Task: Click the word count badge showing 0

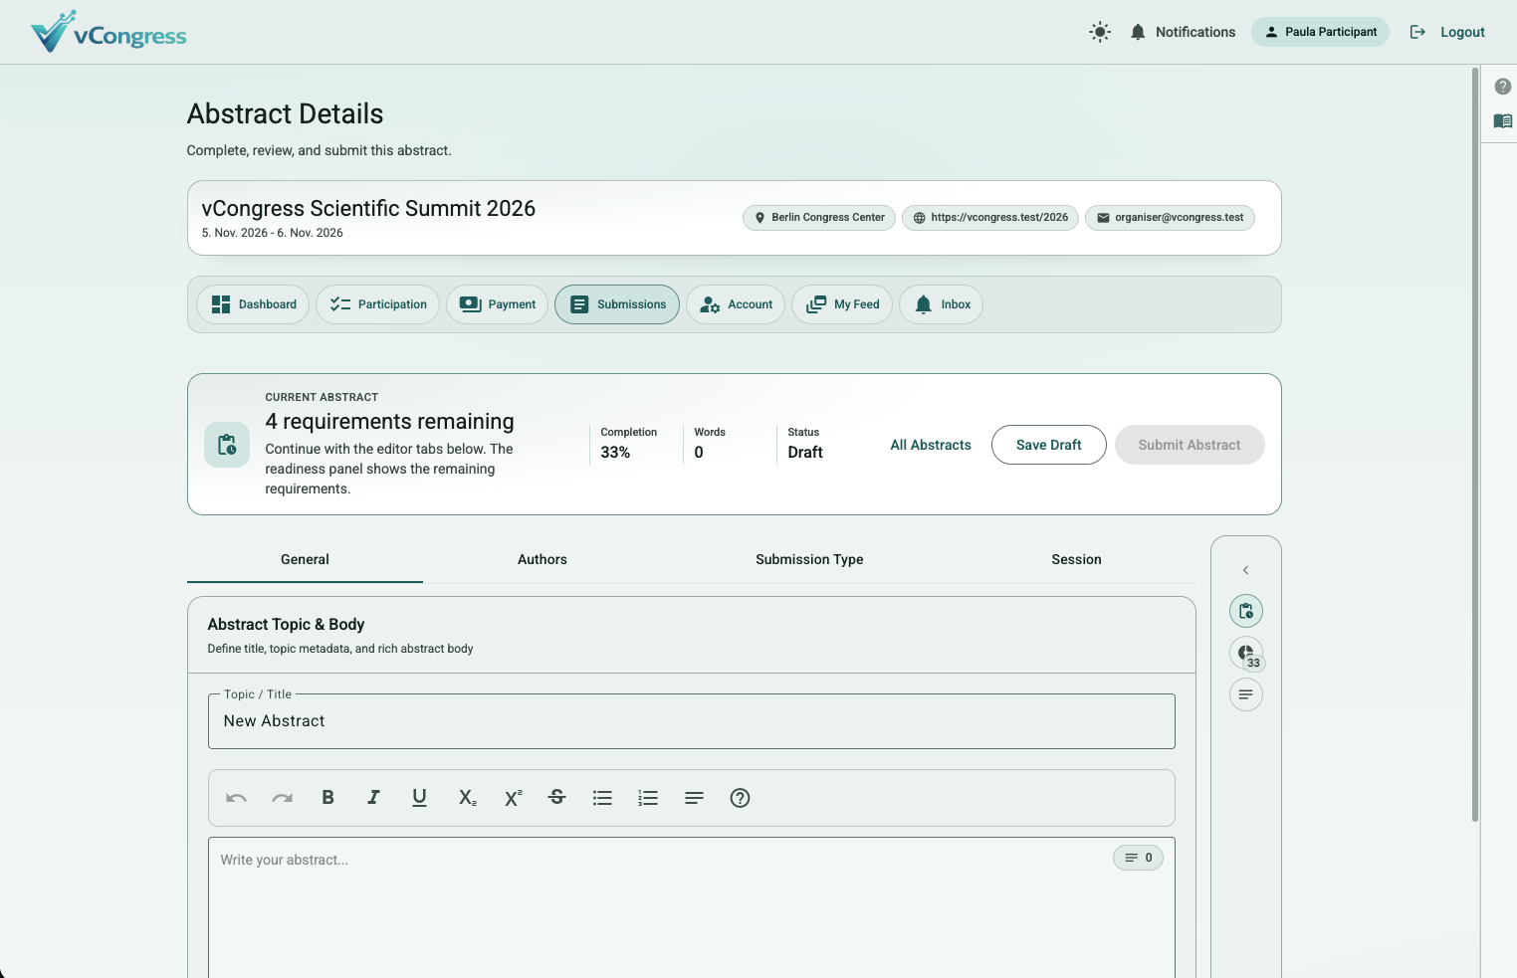Action: [x=1138, y=858]
